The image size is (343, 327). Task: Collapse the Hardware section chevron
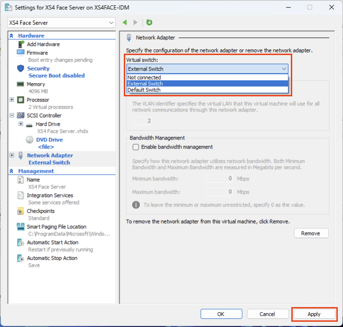pyautogui.click(x=11, y=36)
